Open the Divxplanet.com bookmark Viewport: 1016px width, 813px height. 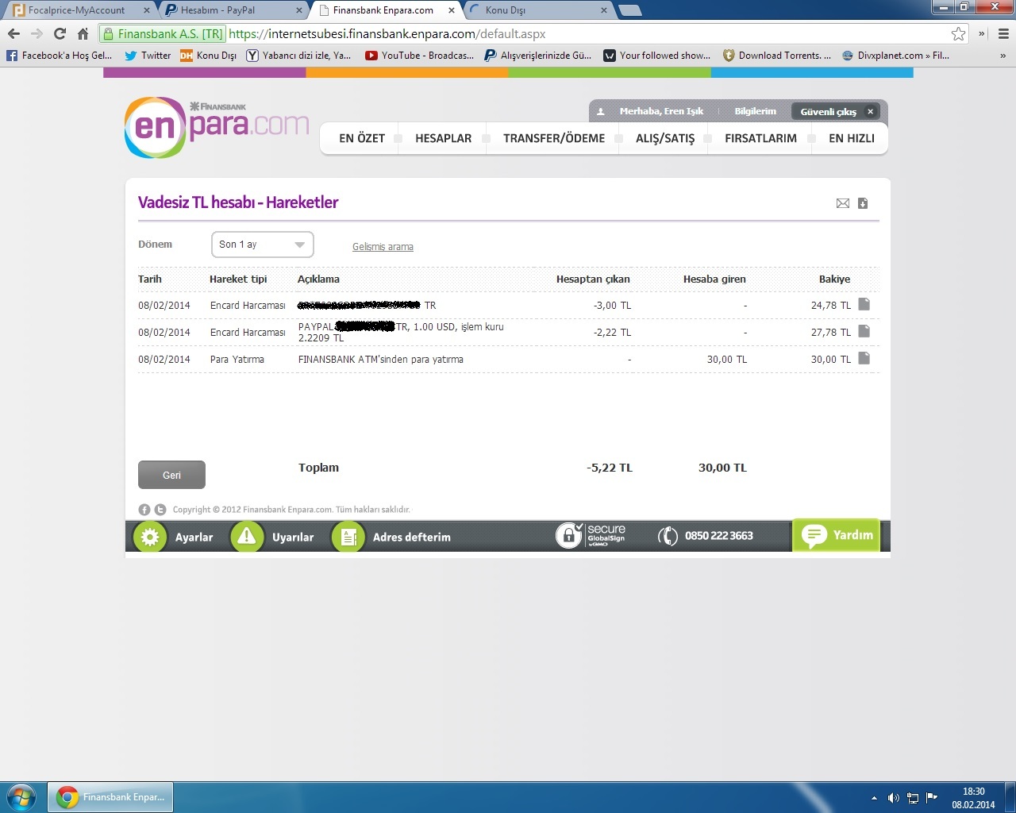coord(895,56)
